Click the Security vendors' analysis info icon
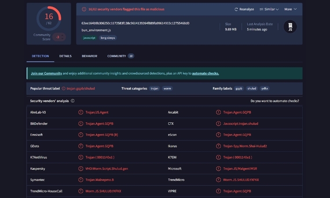Screen dimensions: 330x198 click(x=73, y=101)
